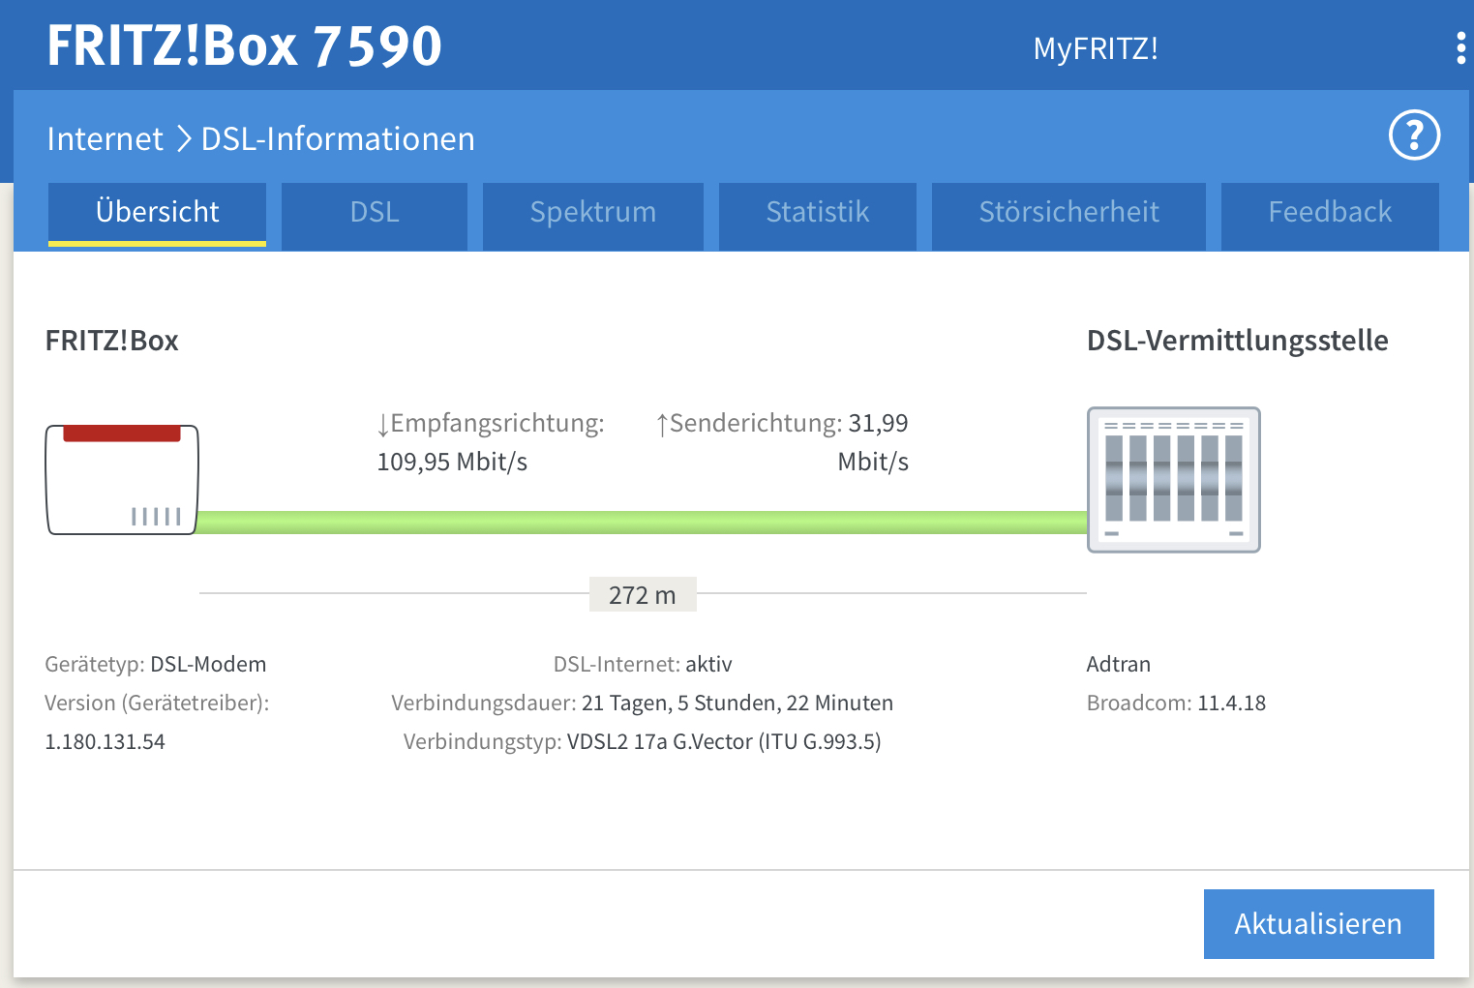
Task: Click the DSL-Informationen breadcrumb text
Action: coord(338,139)
